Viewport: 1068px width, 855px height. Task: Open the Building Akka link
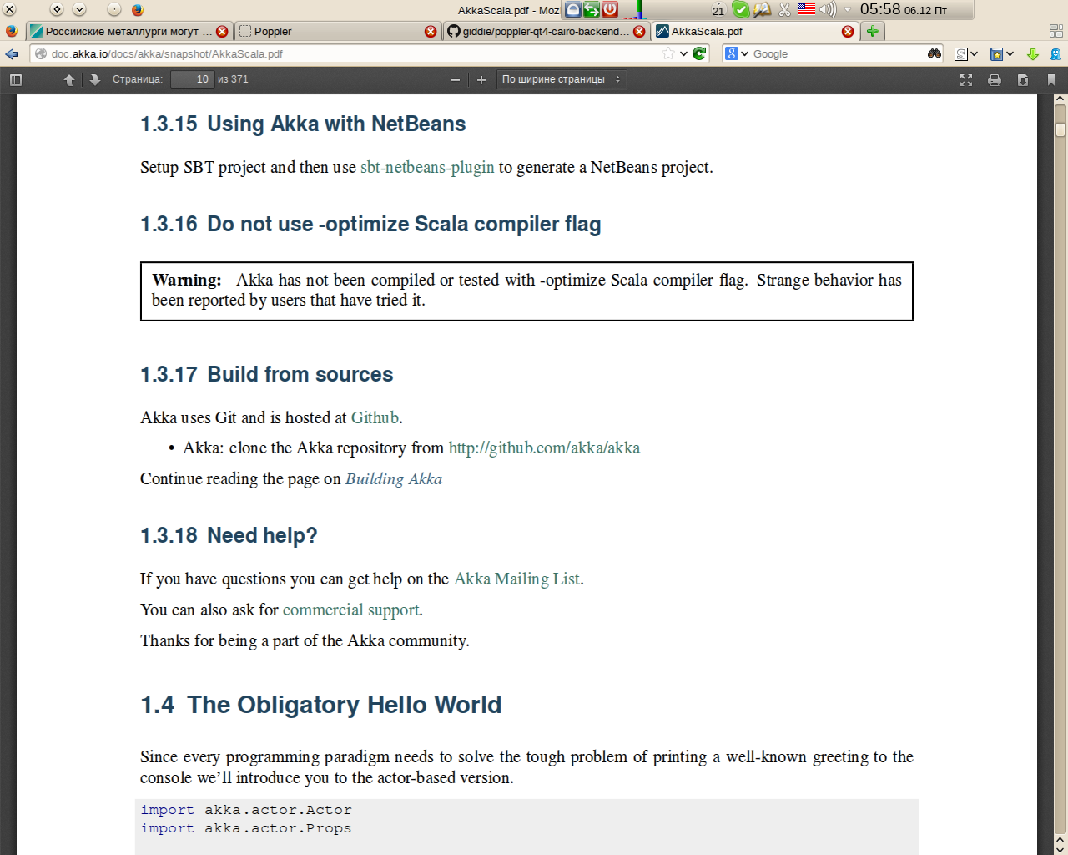(x=394, y=478)
